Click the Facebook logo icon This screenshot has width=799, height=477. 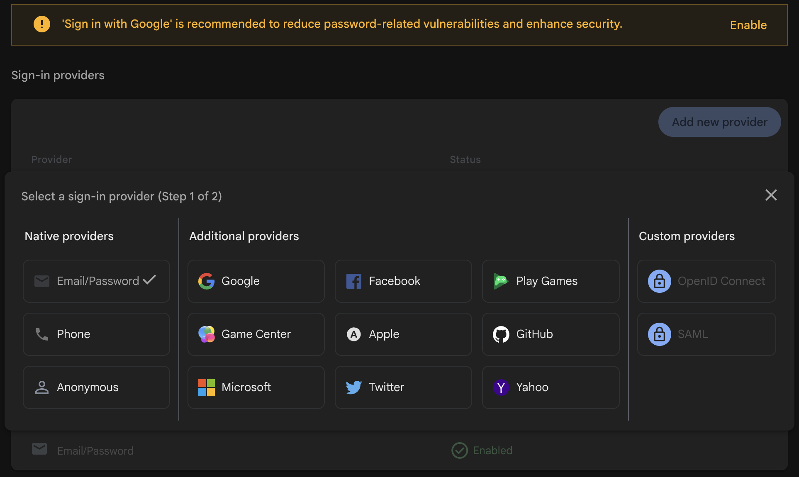pyautogui.click(x=353, y=281)
